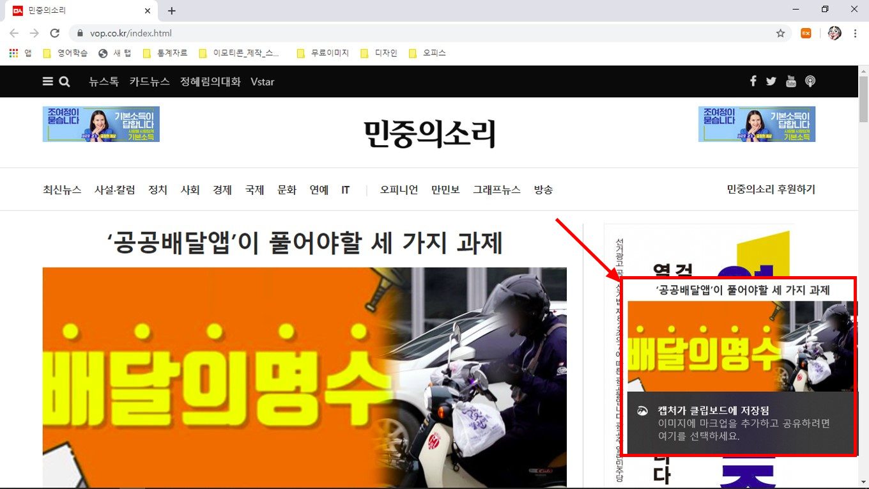
Task: Open the 방송 section
Action: [x=544, y=190]
